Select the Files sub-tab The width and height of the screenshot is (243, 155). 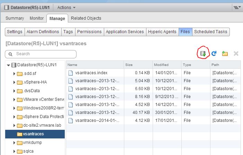coord(185,32)
